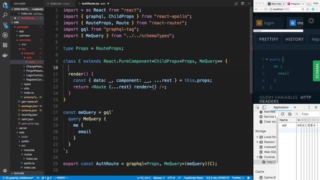This screenshot has width=320, height=180.
Task: Click delete selected cookie X icon
Action: [x=296, y=114]
